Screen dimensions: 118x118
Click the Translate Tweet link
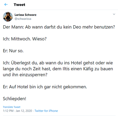12,107
